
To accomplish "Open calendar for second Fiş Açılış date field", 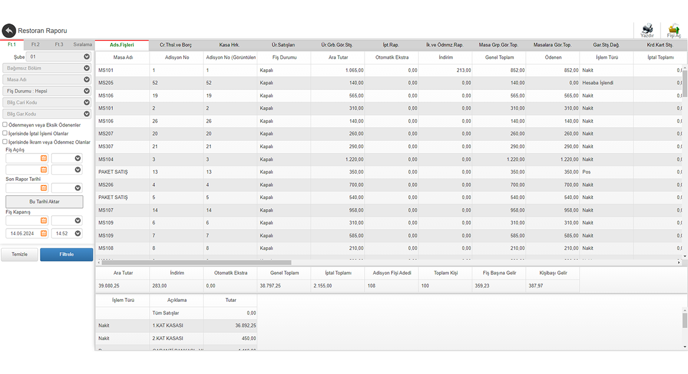I will tap(44, 170).
